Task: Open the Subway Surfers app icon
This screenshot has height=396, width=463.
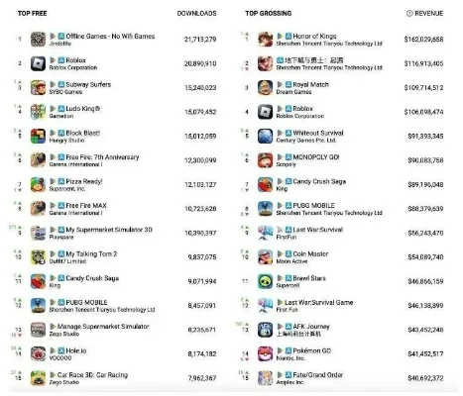Action: (38, 88)
